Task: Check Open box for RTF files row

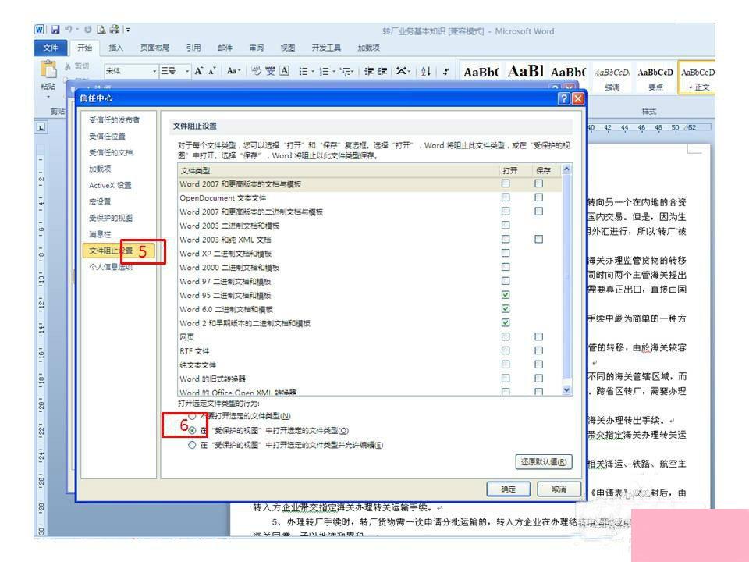Action: (506, 350)
